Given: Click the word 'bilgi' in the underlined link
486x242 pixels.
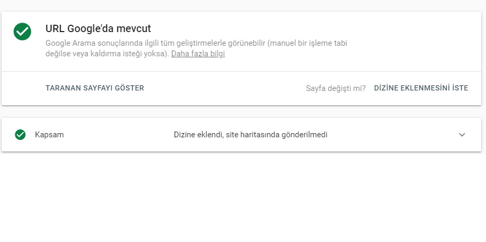Looking at the screenshot, I should pyautogui.click(x=218, y=54).
